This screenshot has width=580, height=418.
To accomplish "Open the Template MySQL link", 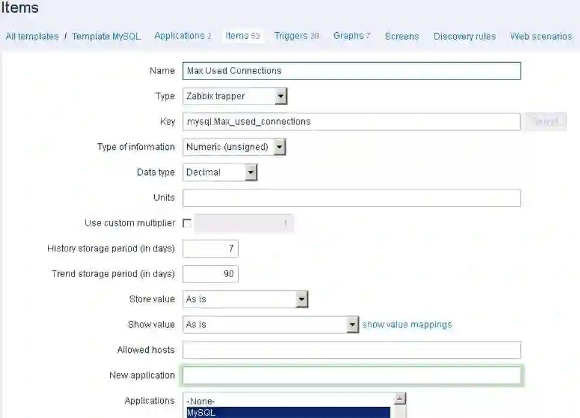I will [106, 36].
